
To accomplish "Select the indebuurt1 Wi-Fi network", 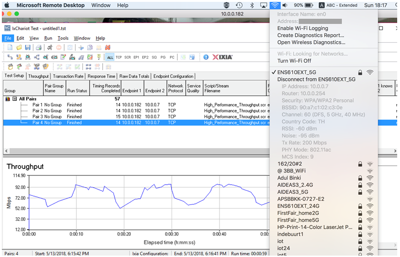I will 324,234.
